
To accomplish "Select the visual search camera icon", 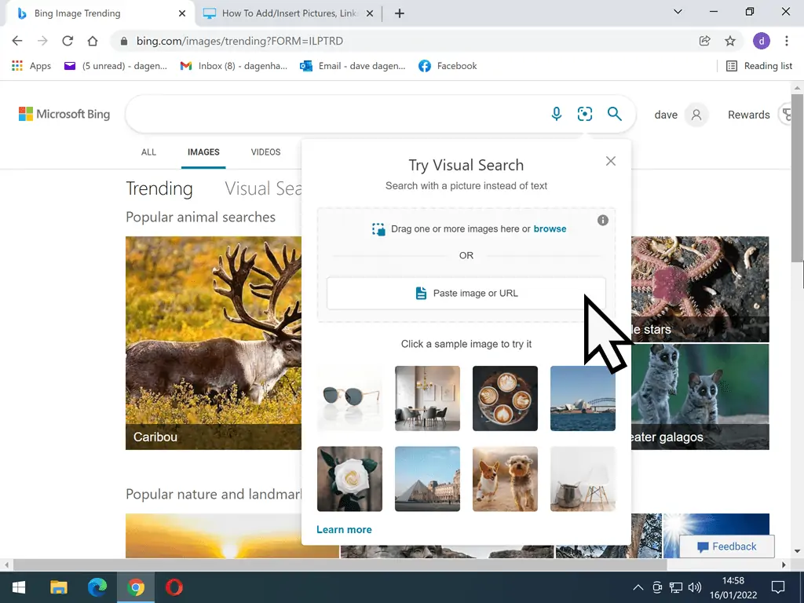I will click(585, 114).
